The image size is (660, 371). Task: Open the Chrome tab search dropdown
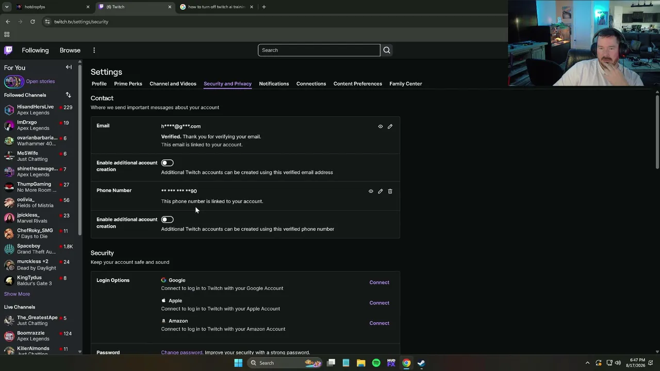tap(7, 7)
